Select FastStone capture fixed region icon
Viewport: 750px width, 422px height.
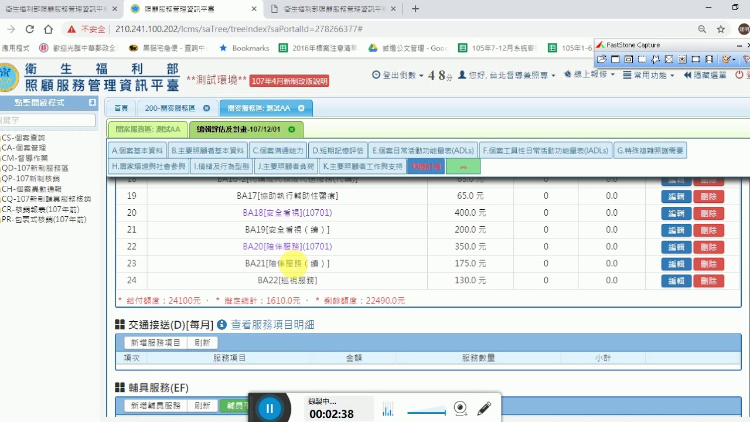pyautogui.click(x=696, y=59)
